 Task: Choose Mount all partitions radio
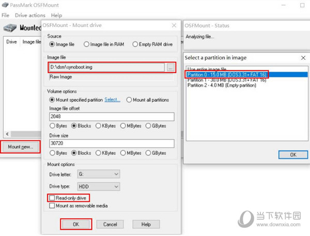point(129,100)
